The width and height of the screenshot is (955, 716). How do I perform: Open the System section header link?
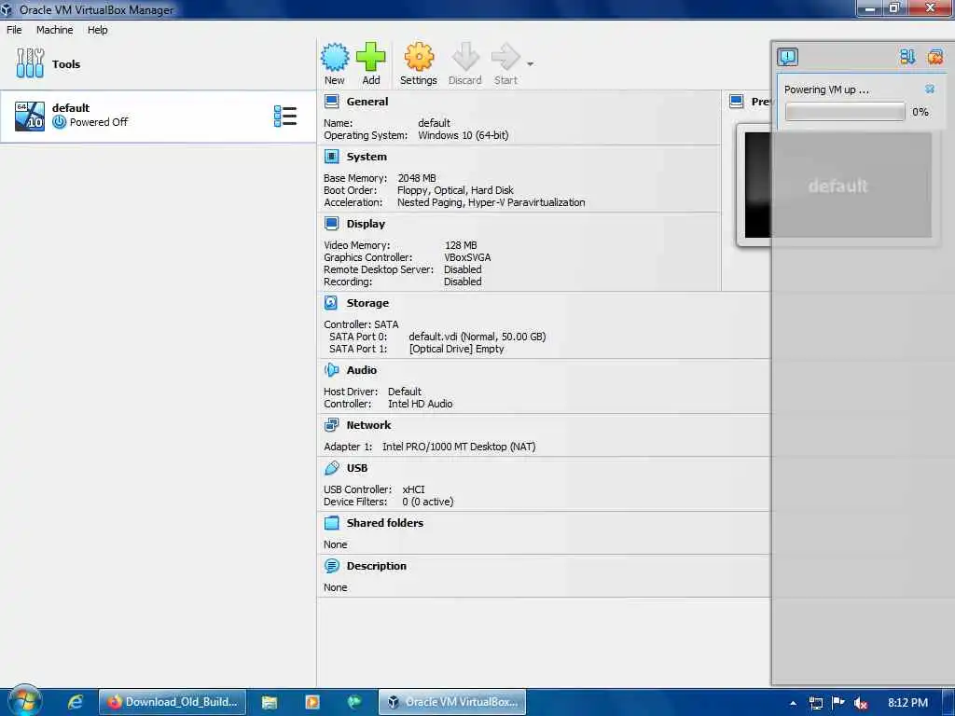pos(367,157)
